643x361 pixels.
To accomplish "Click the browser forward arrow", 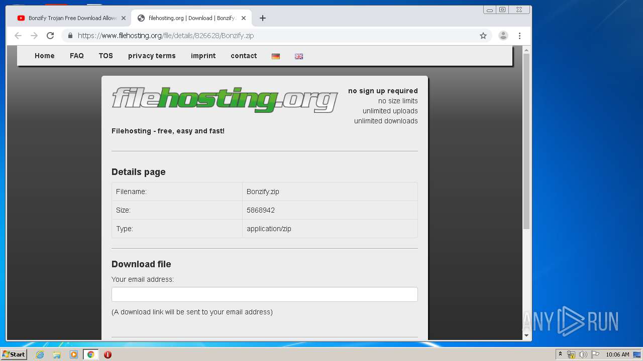I will (x=34, y=36).
